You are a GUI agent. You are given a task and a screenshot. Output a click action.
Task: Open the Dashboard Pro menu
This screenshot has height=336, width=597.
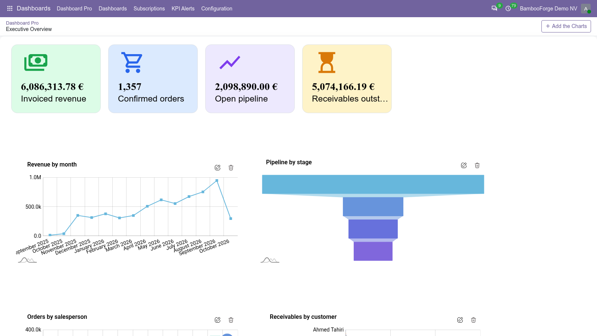pyautogui.click(x=74, y=9)
